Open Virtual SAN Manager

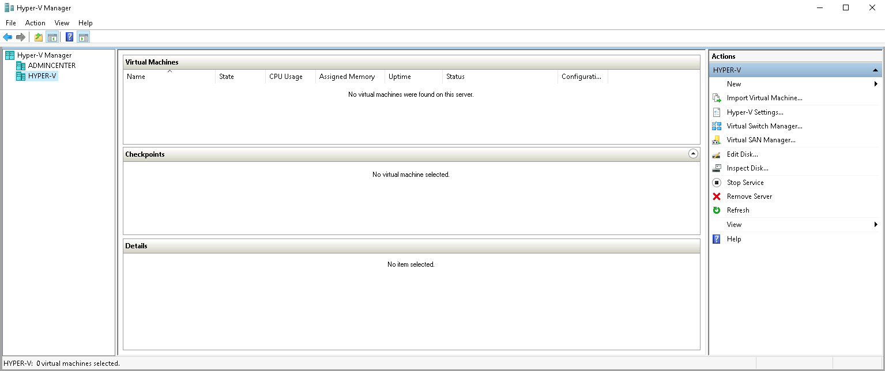(x=760, y=140)
